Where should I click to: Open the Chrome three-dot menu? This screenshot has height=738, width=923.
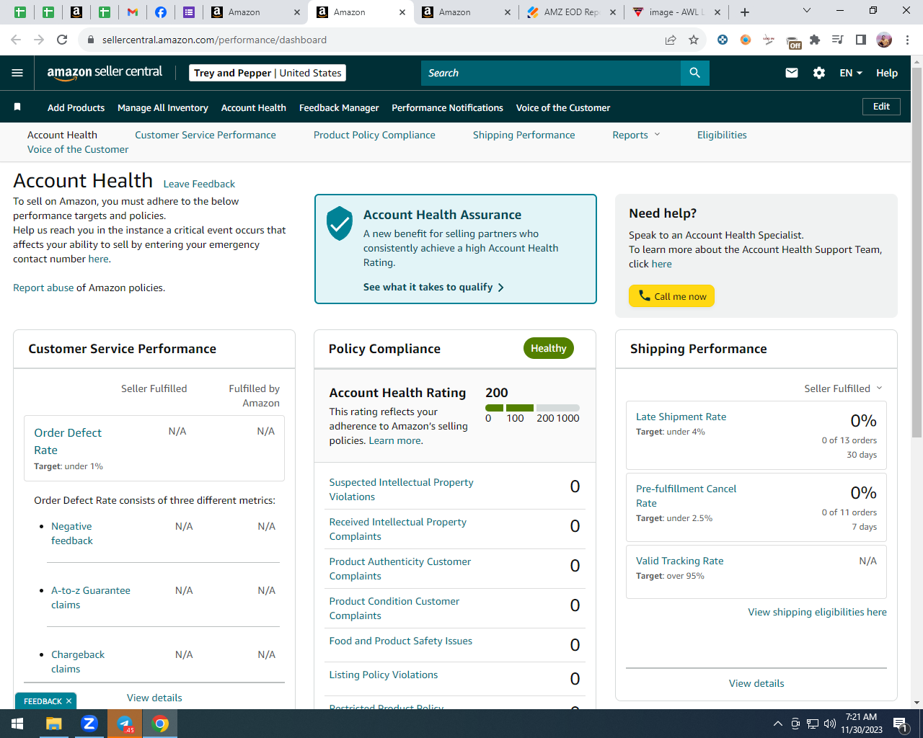click(x=908, y=40)
